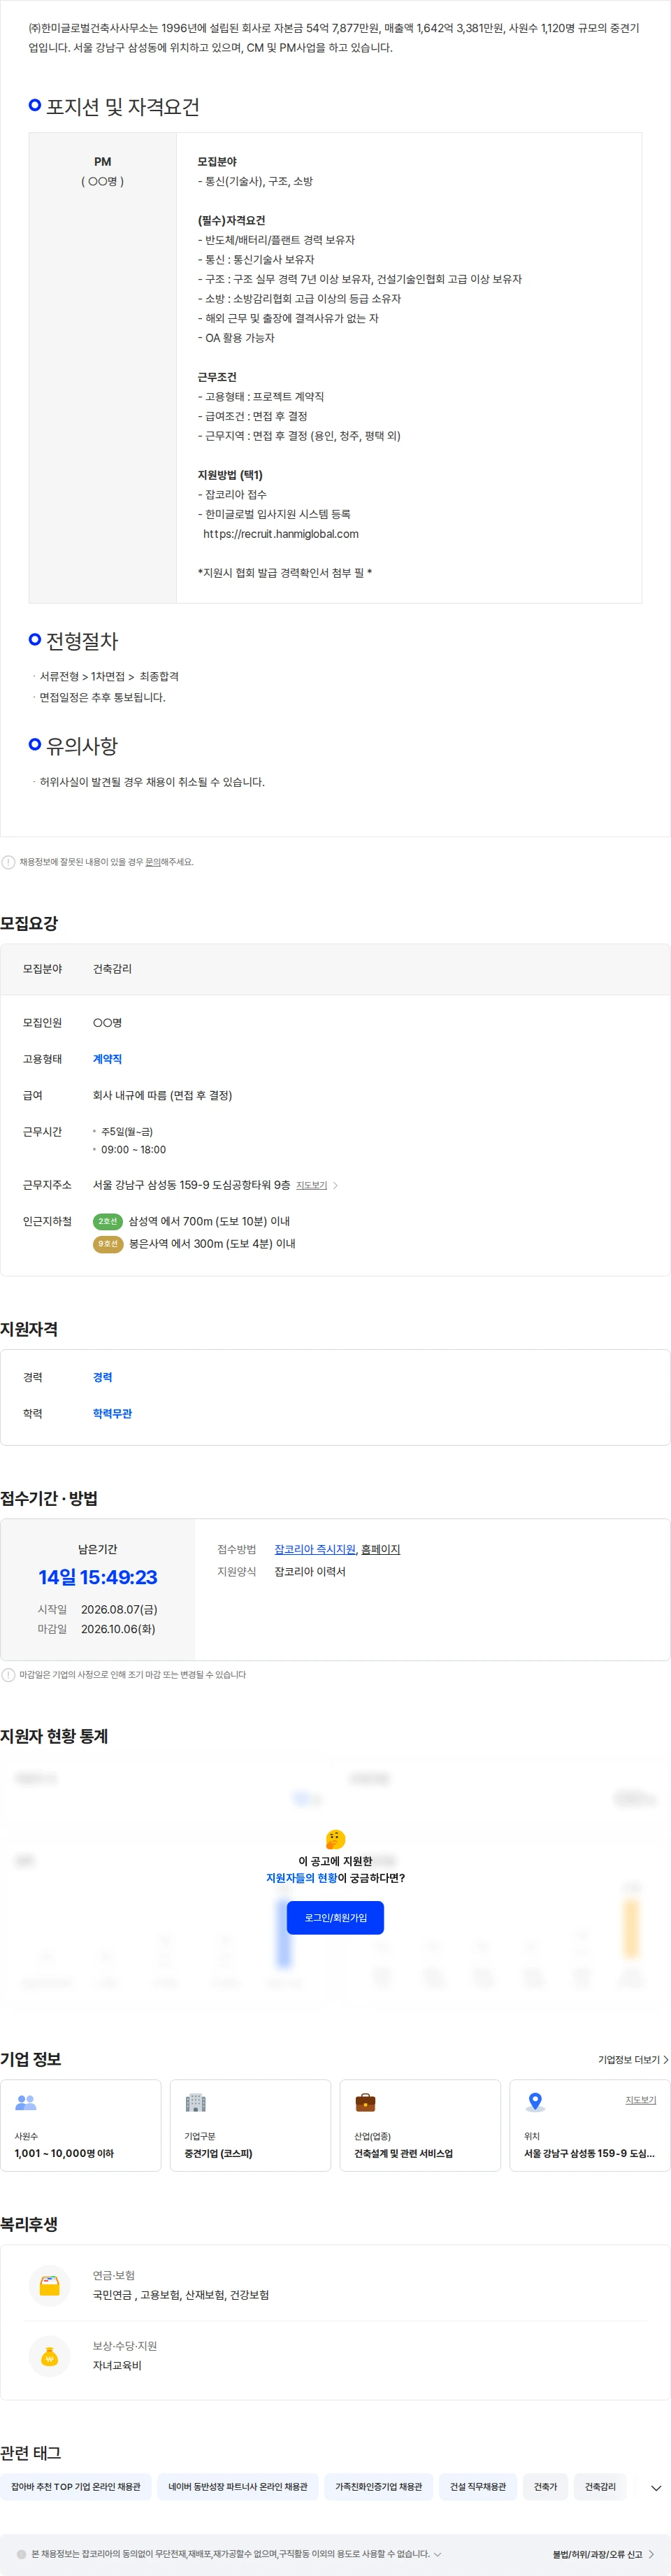Click 경력 value under 지원자격
The height and width of the screenshot is (2576, 671).
click(102, 1377)
